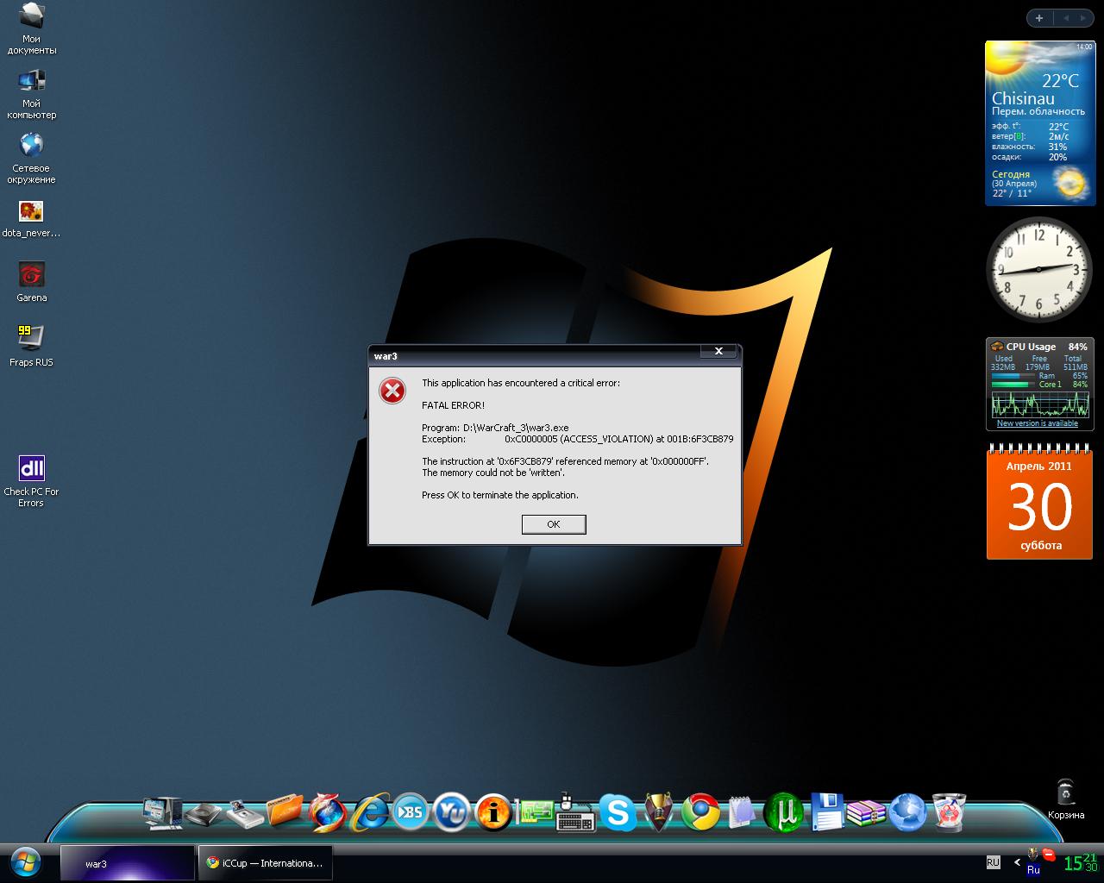Click 'Press OK to terminate the application.' text
Image resolution: width=1104 pixels, height=883 pixels.
click(x=500, y=495)
